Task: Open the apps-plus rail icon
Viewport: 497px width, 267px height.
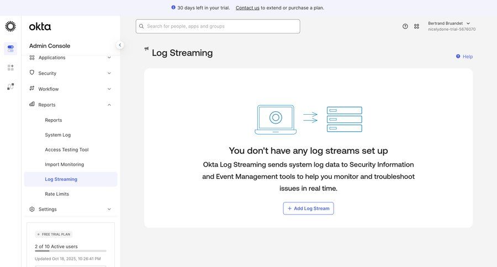Action: (10, 67)
